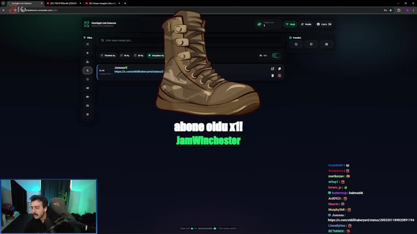Viewport: 417px width, 234px height.
Task: Click the browser address bar URL
Action: pos(42,10)
